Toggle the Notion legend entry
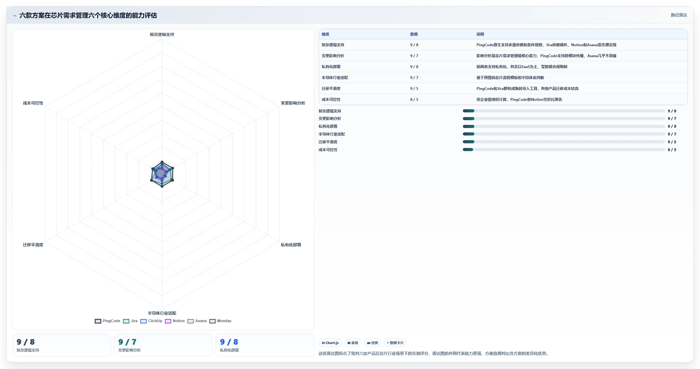The height and width of the screenshot is (369, 700). (175, 321)
